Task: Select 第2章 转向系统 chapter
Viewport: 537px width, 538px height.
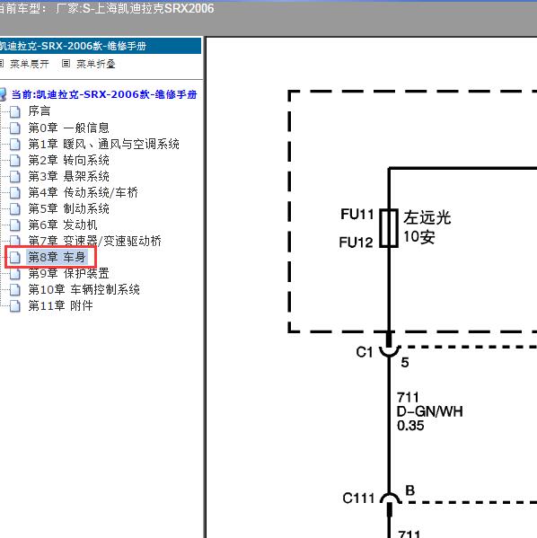Action: tap(68, 160)
